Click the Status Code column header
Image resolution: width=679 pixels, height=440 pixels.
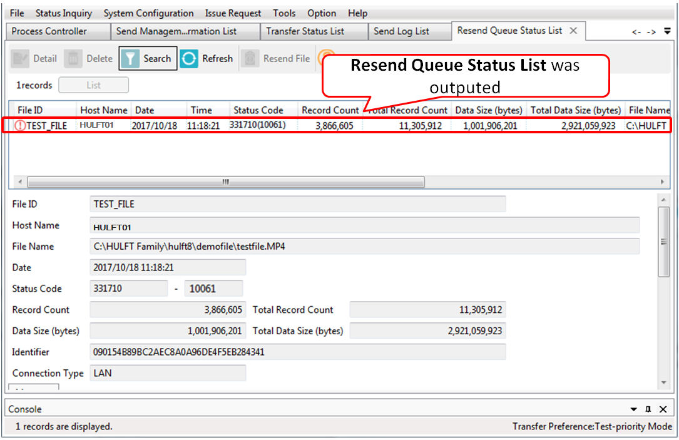pyautogui.click(x=258, y=110)
